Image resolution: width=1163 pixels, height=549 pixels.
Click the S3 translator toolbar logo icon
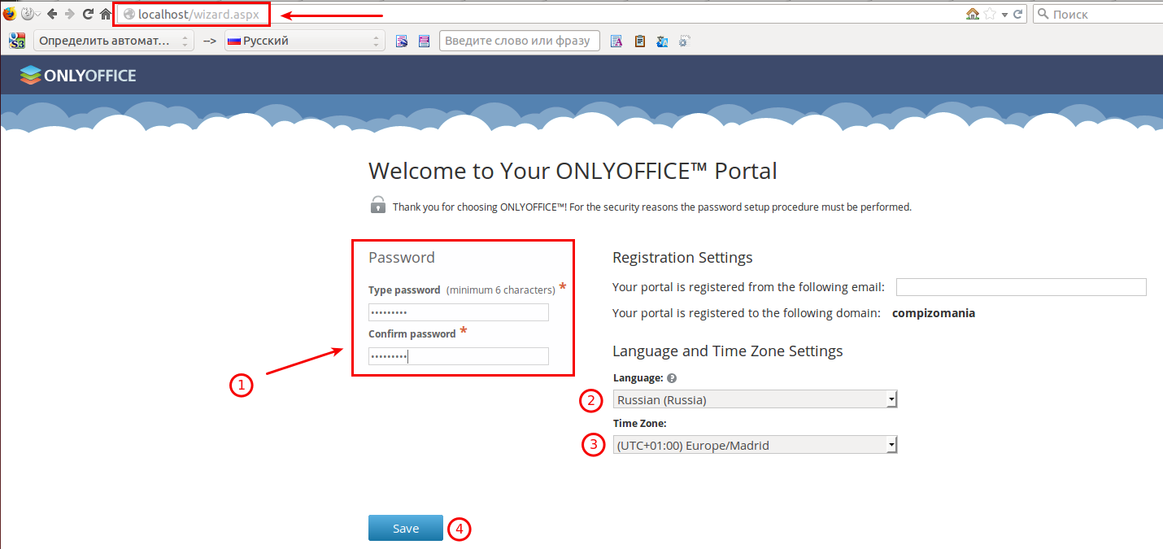point(17,41)
